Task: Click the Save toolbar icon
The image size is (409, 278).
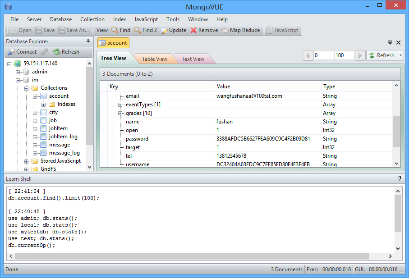Action: (39, 30)
